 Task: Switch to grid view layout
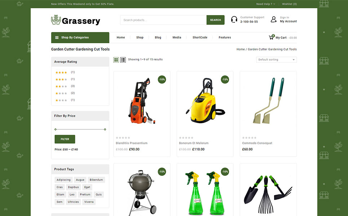(116, 60)
